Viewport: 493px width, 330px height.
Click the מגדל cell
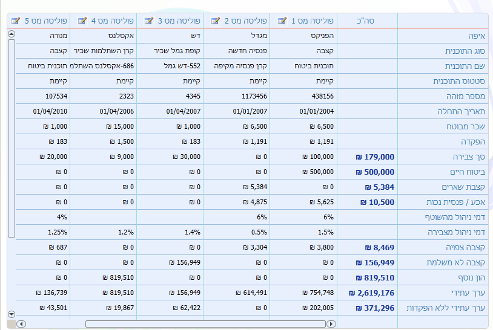click(259, 36)
